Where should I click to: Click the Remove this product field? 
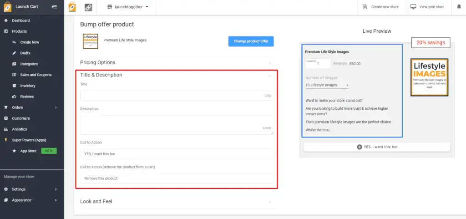(177, 178)
